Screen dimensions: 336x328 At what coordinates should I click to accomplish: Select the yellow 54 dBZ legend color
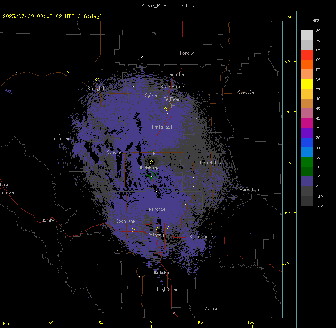306,84
